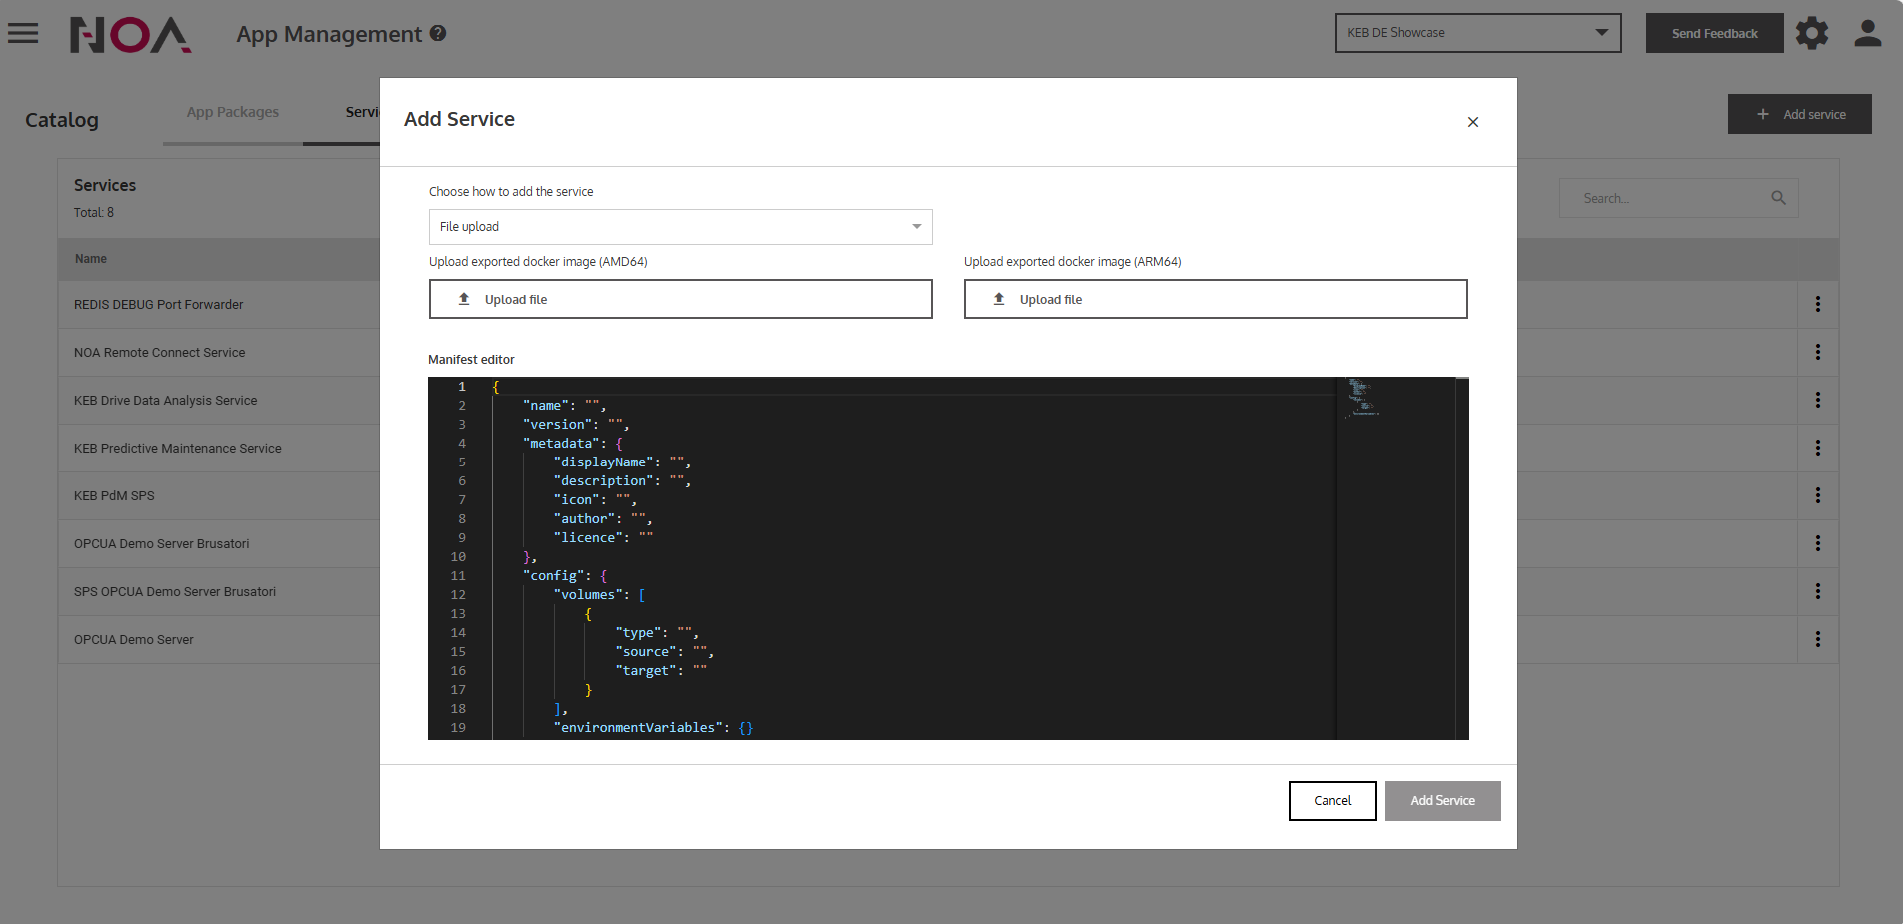Expand the KEB DE Showcase dropdown
The height and width of the screenshot is (924, 1903).
[1477, 33]
